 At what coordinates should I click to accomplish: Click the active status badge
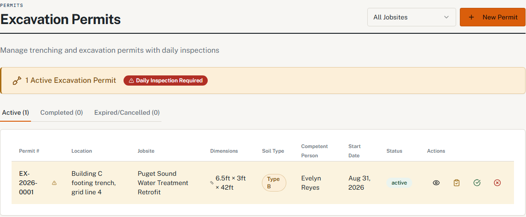point(399,183)
